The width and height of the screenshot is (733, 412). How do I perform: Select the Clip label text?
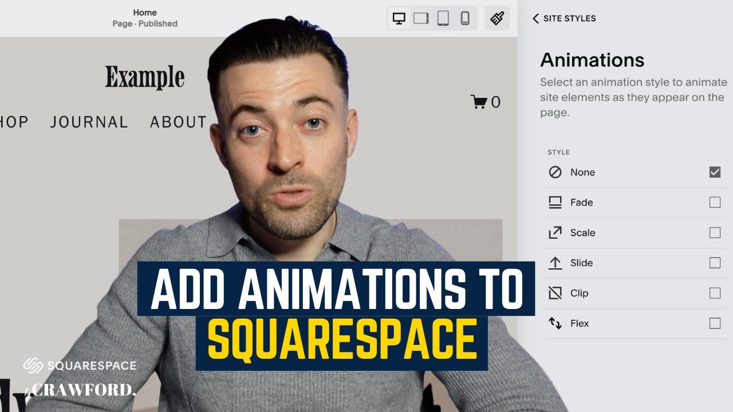[580, 293]
